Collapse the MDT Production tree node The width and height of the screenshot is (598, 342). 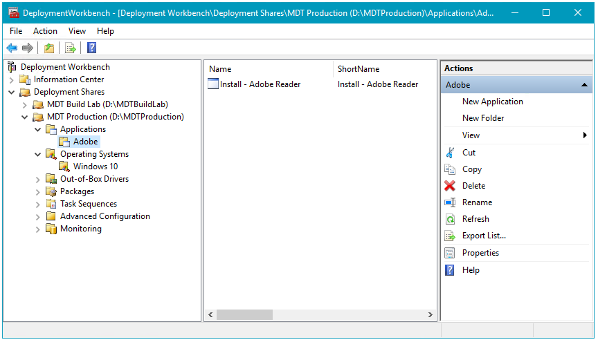25,117
